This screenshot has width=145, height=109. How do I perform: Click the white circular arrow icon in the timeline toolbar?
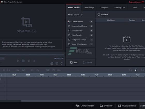(136, 70)
